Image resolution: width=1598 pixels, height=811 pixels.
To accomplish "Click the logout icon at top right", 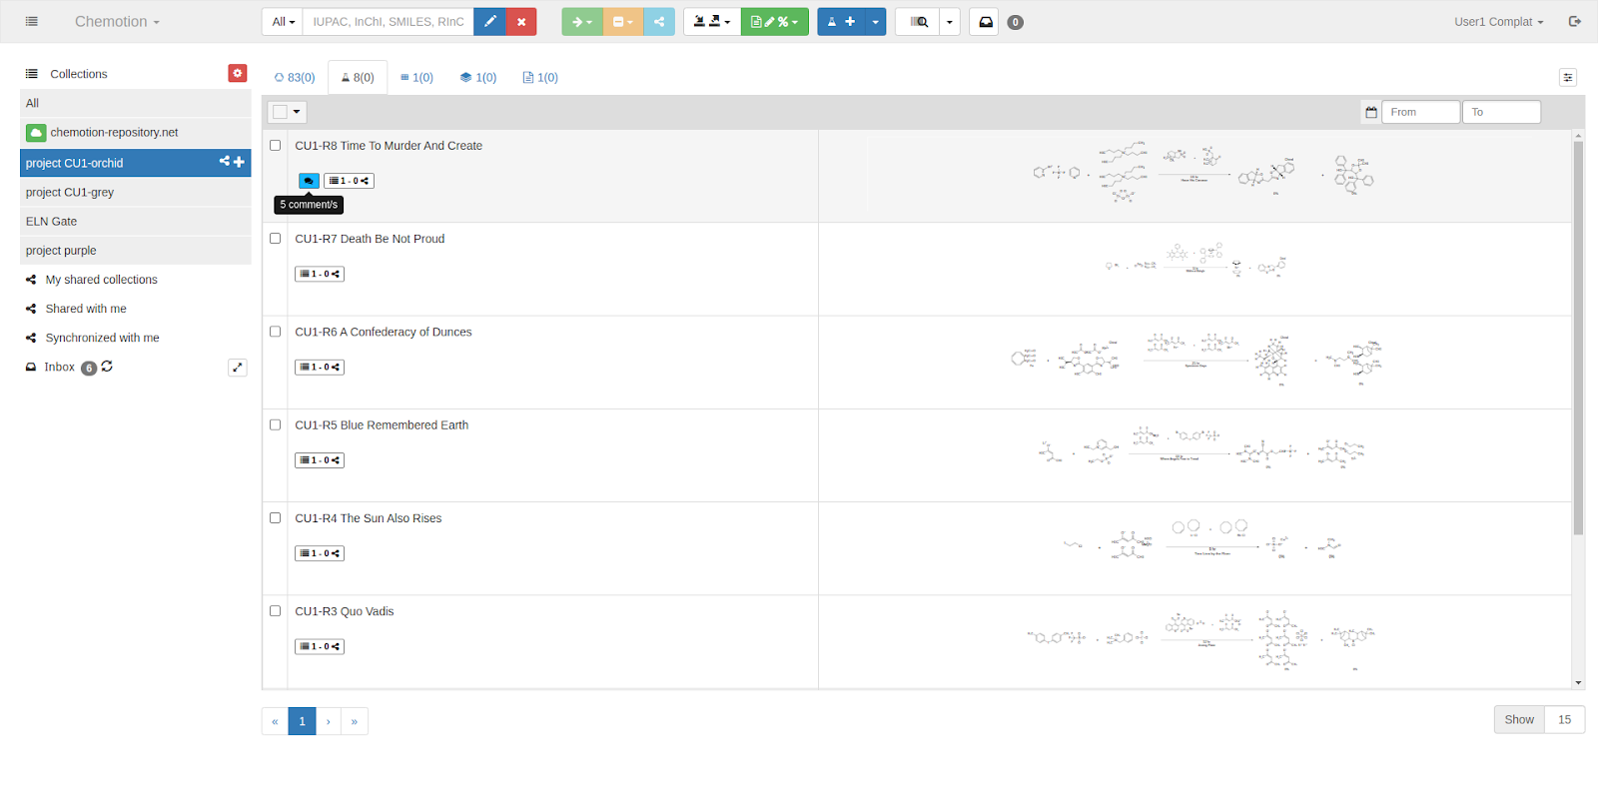I will (x=1575, y=22).
